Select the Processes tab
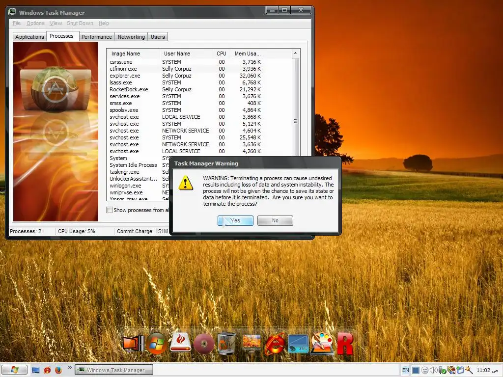 (61, 36)
